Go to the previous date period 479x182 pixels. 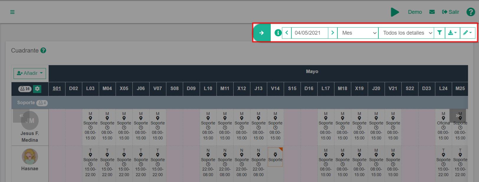[x=287, y=33]
